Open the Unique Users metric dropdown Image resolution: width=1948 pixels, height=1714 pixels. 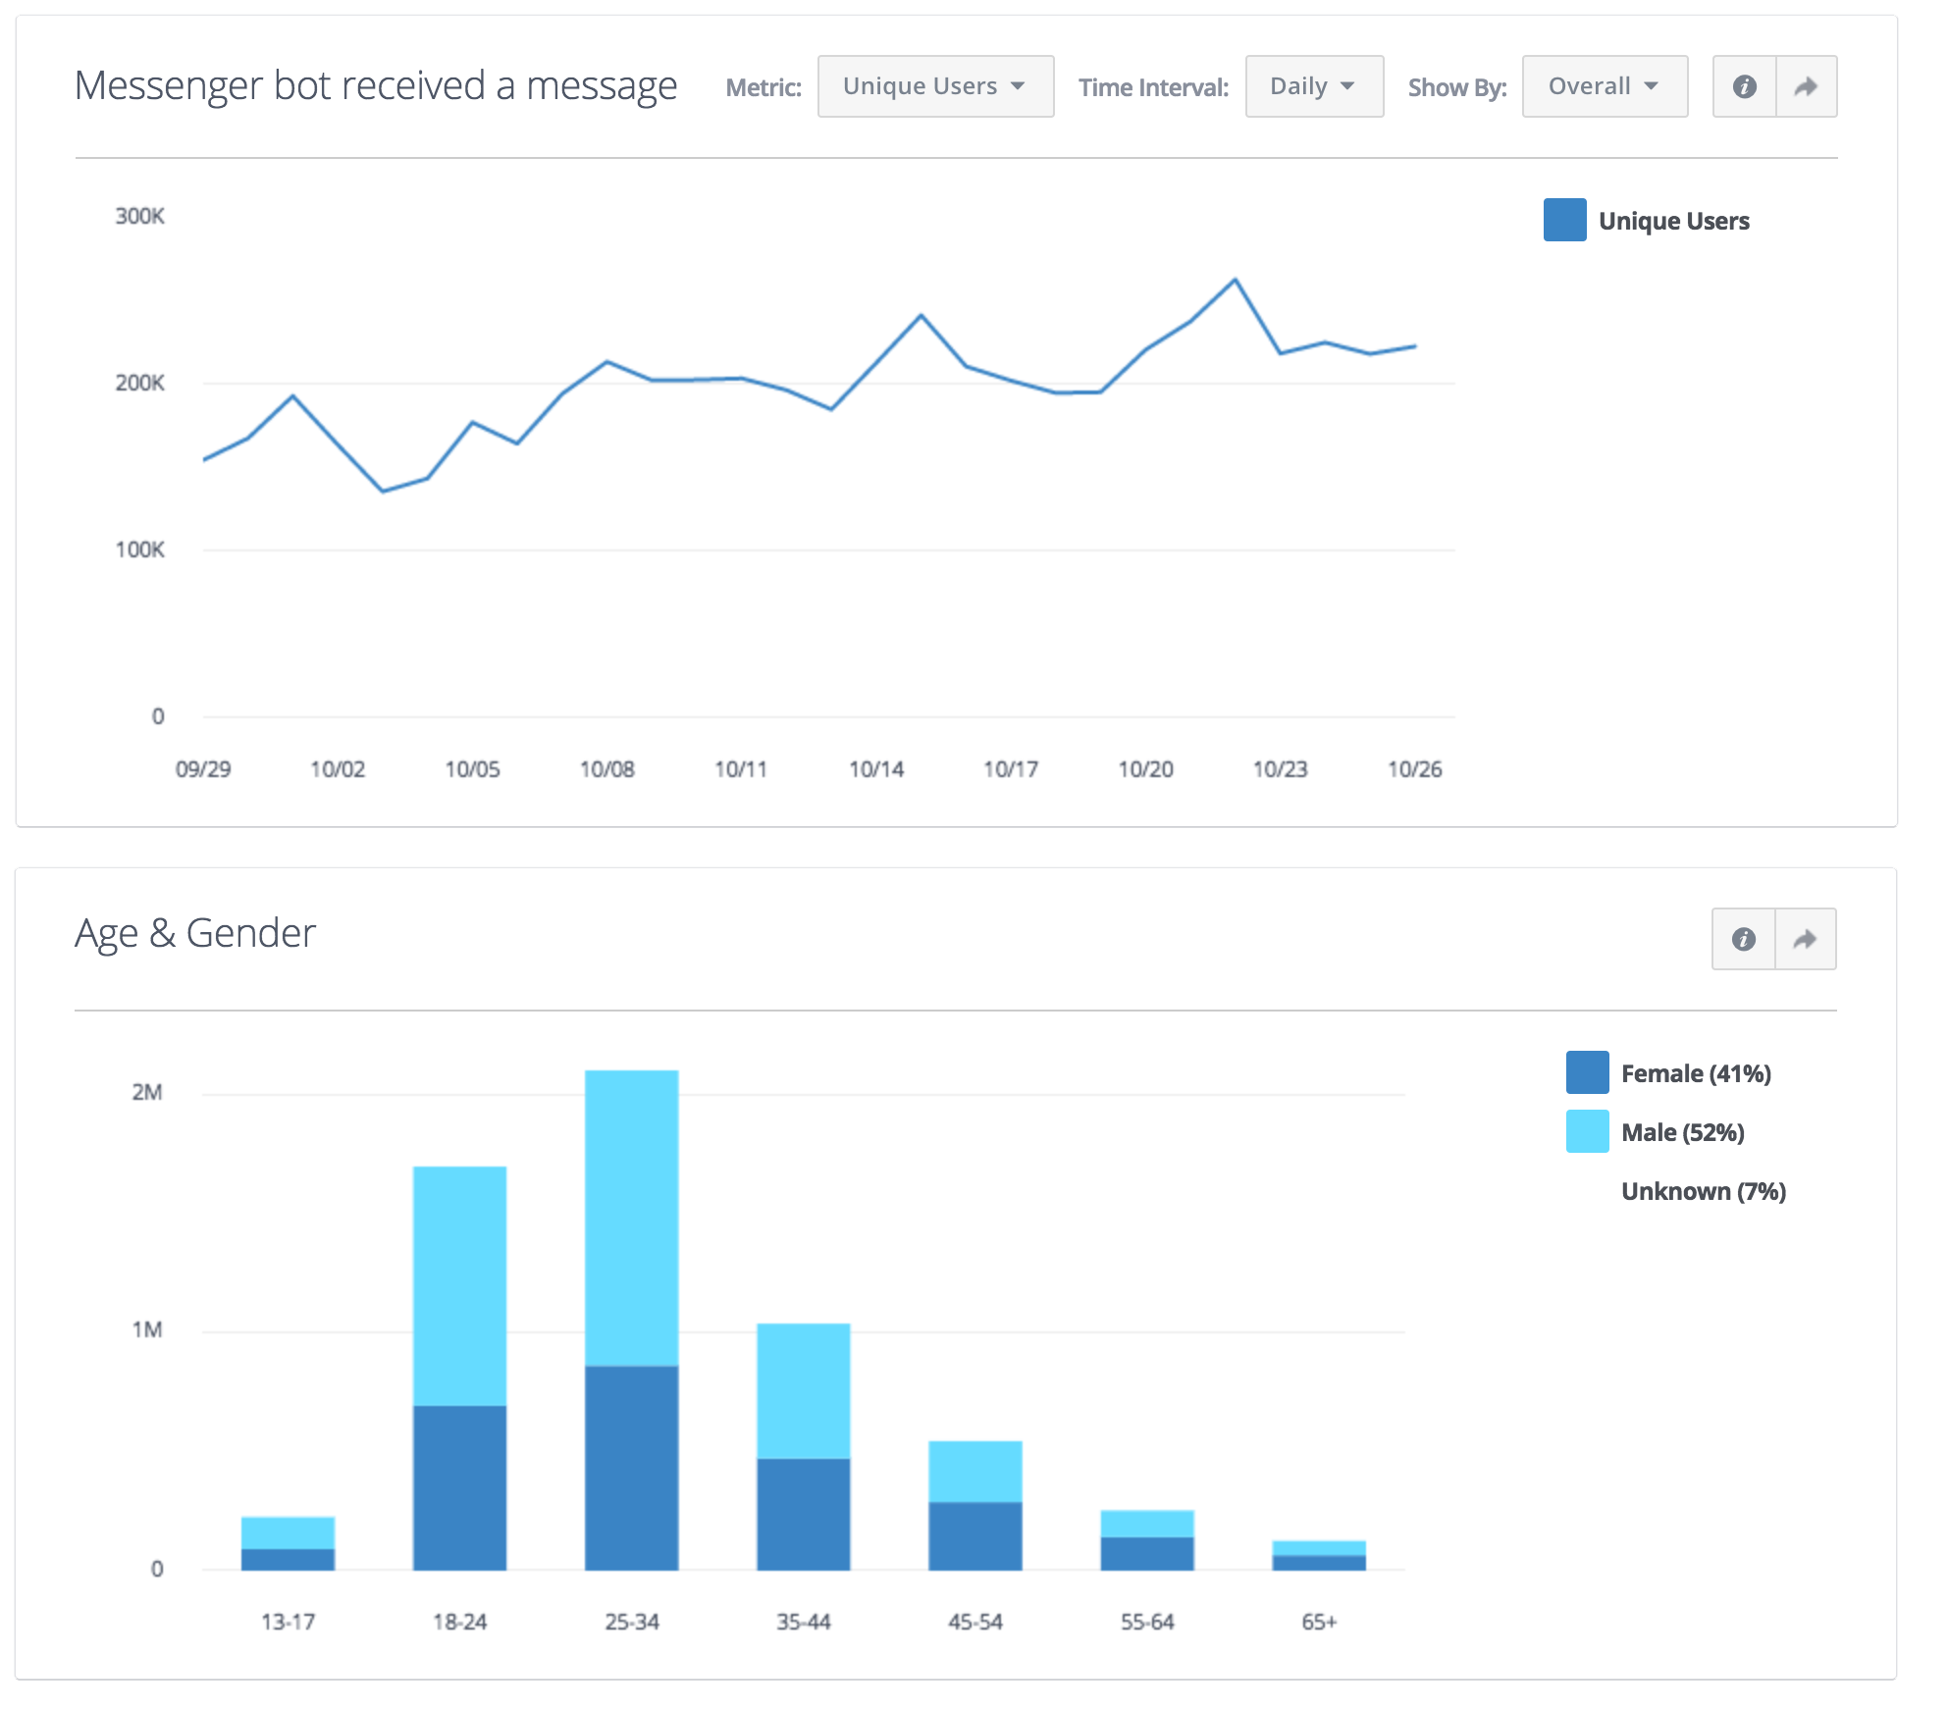coord(935,86)
